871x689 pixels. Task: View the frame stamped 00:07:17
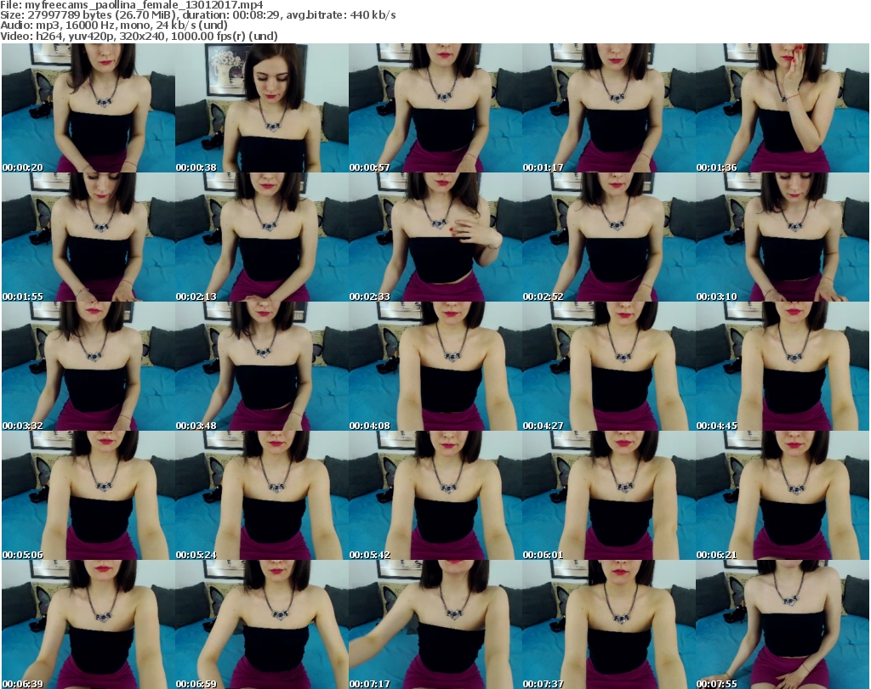point(435,624)
